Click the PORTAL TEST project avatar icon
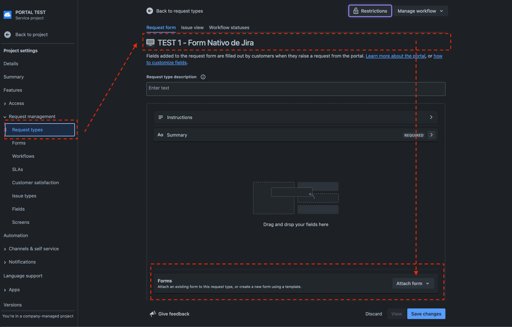 7,15
